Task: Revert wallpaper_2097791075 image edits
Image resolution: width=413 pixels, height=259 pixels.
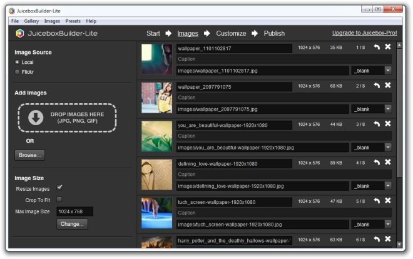Action: (x=377, y=86)
